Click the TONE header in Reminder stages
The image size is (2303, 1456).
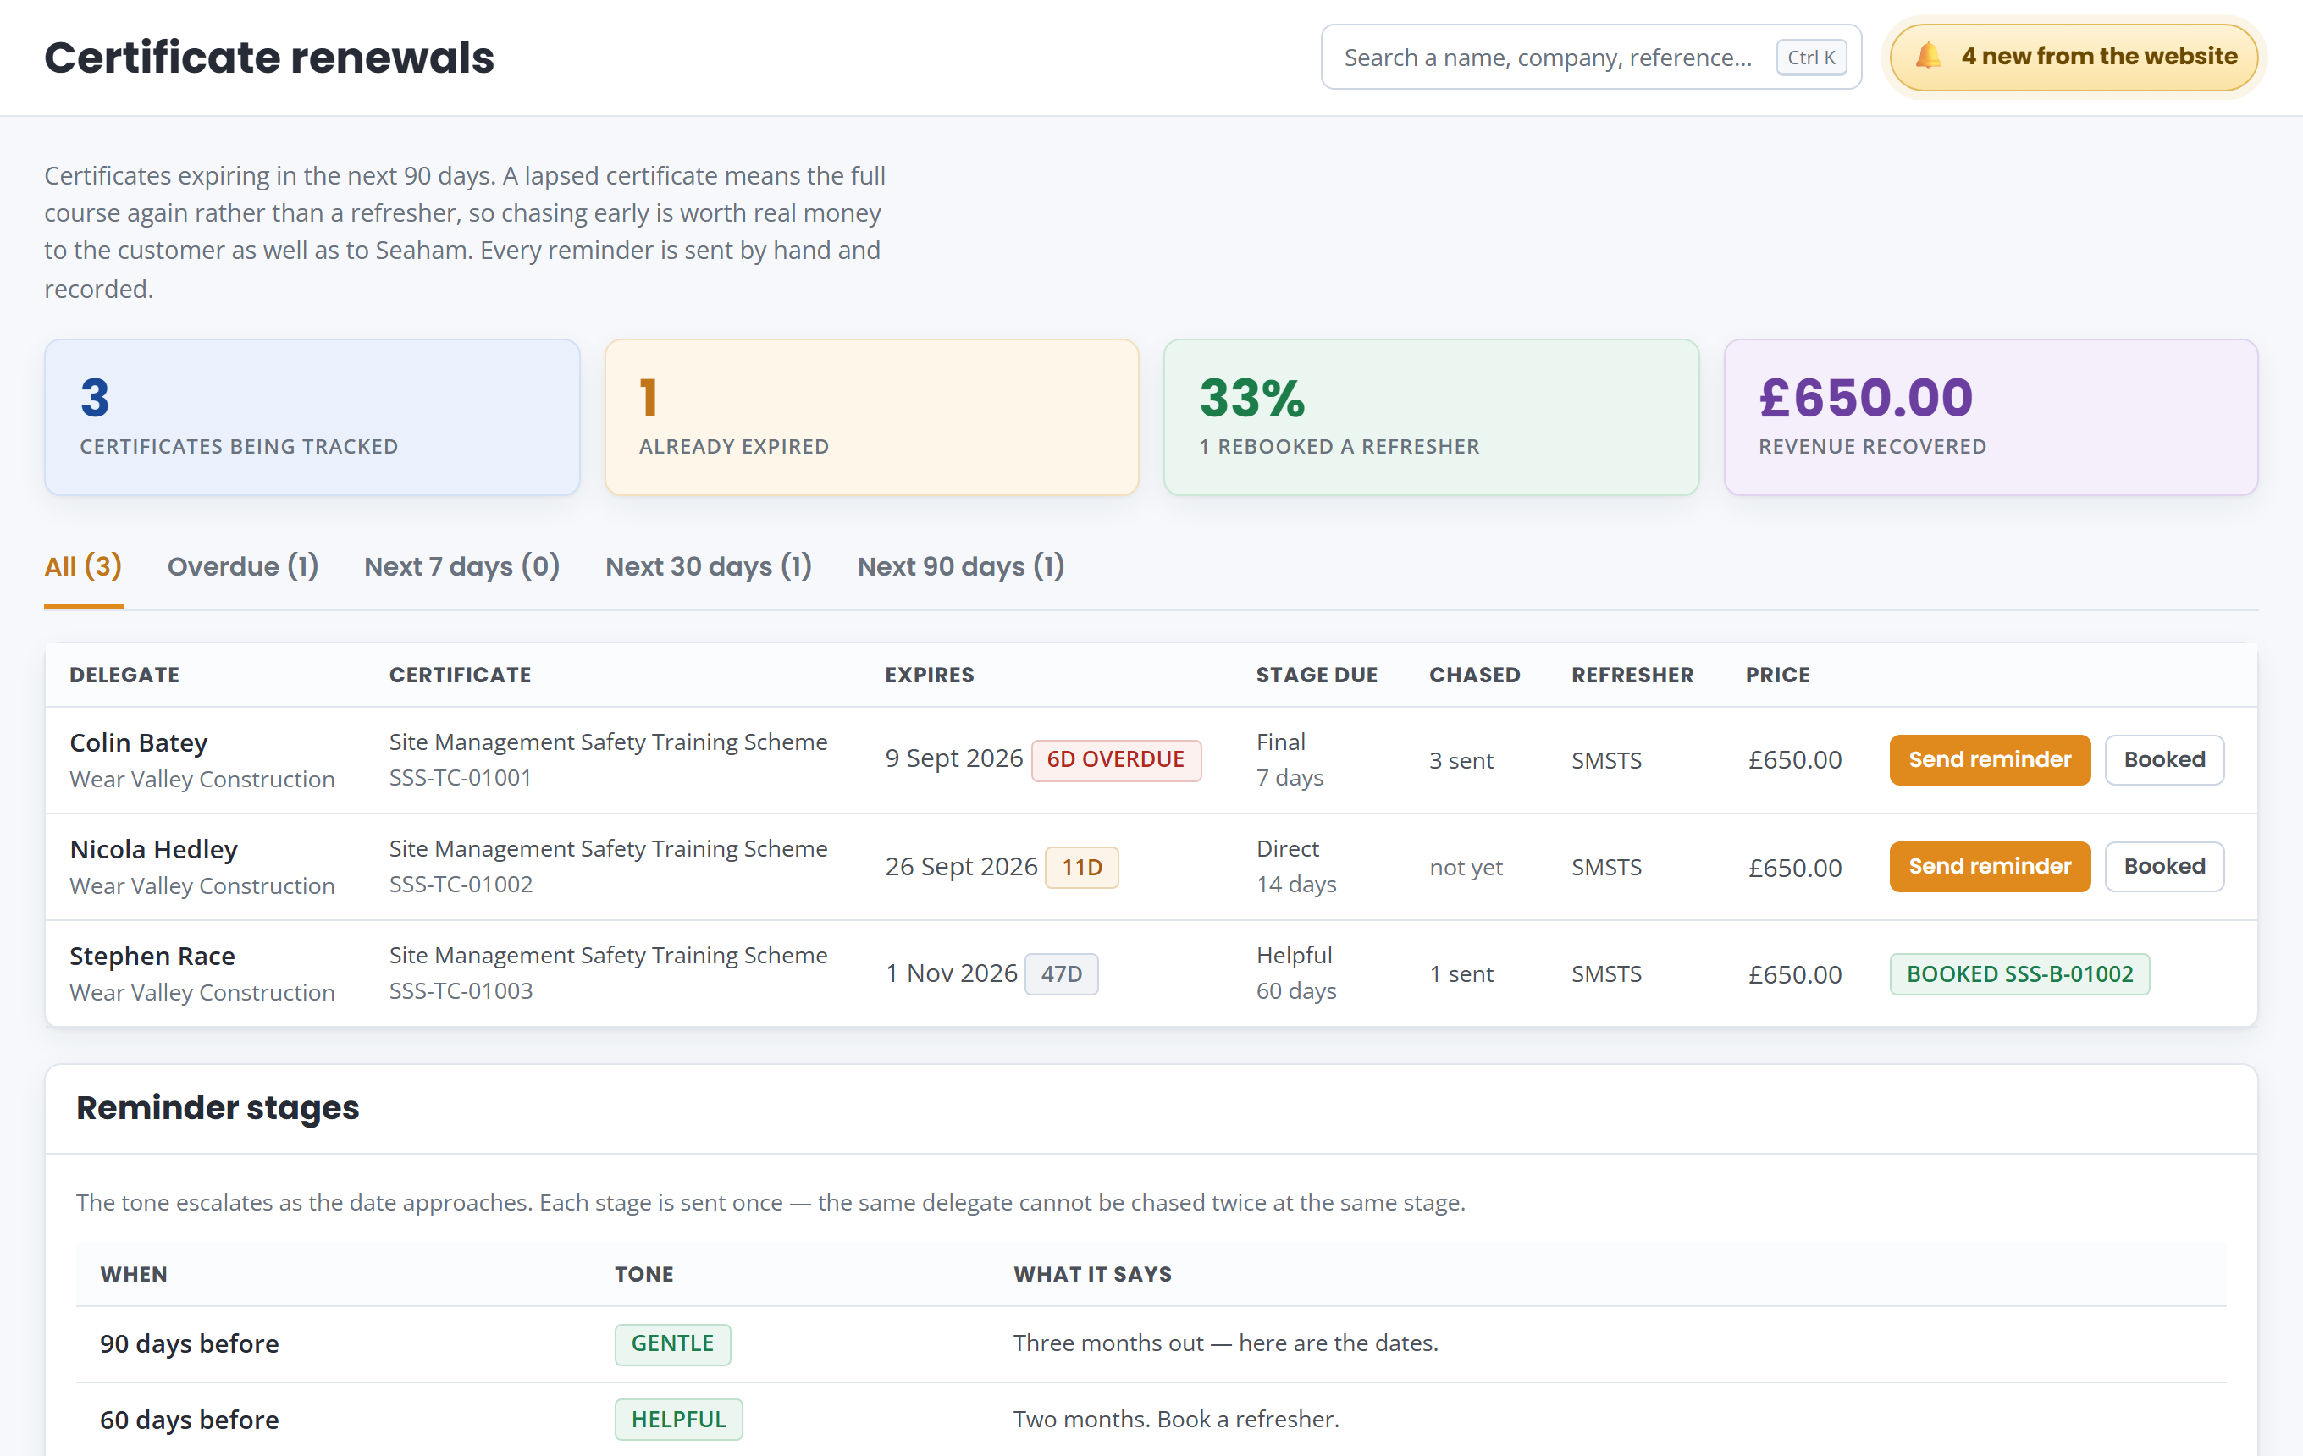point(643,1274)
